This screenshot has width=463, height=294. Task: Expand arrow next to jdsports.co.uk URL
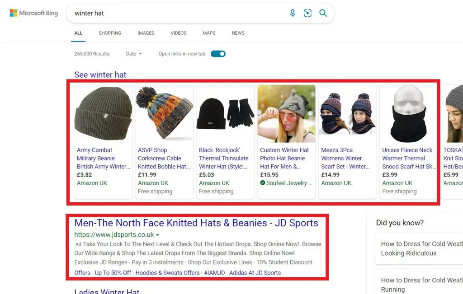158,235
